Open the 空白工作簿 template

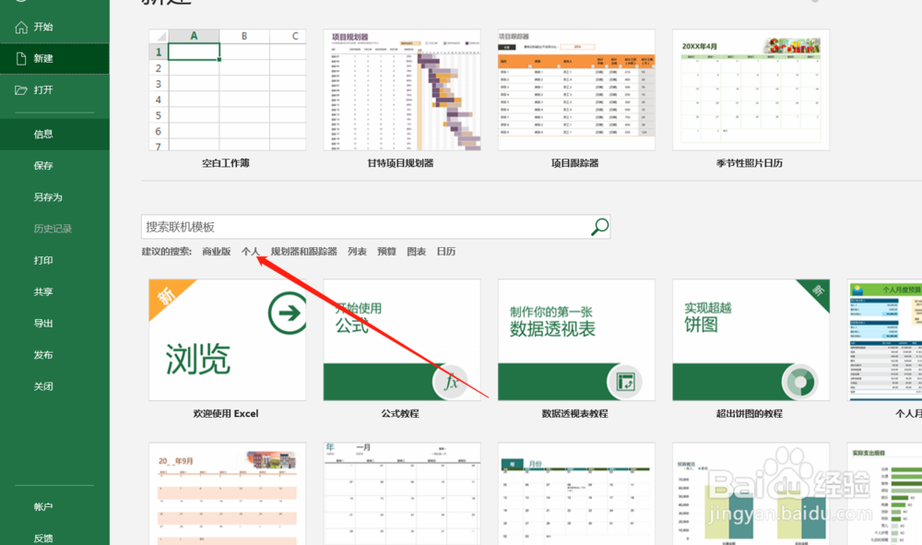click(x=227, y=90)
